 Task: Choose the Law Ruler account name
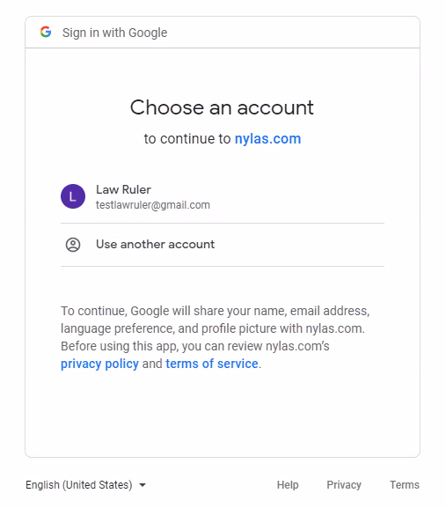point(123,189)
